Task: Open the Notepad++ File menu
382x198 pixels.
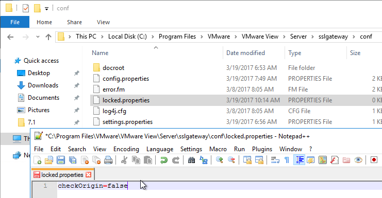Action: click(39, 149)
